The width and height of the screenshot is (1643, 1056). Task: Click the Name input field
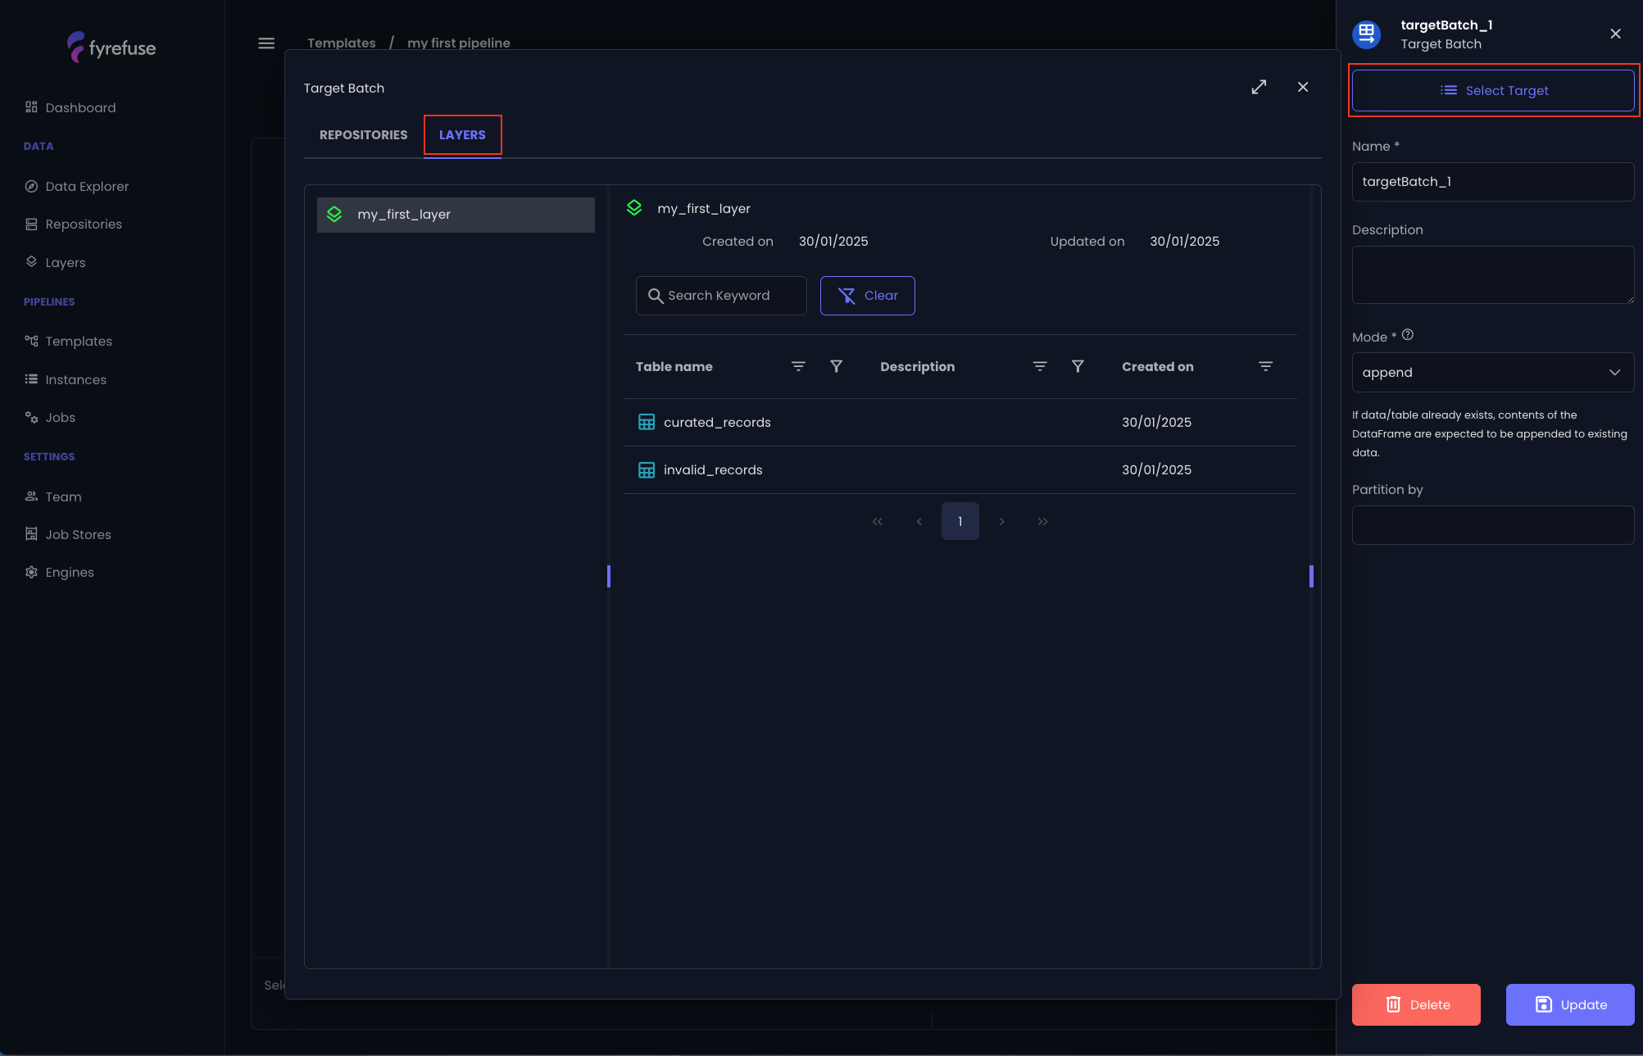(x=1493, y=182)
